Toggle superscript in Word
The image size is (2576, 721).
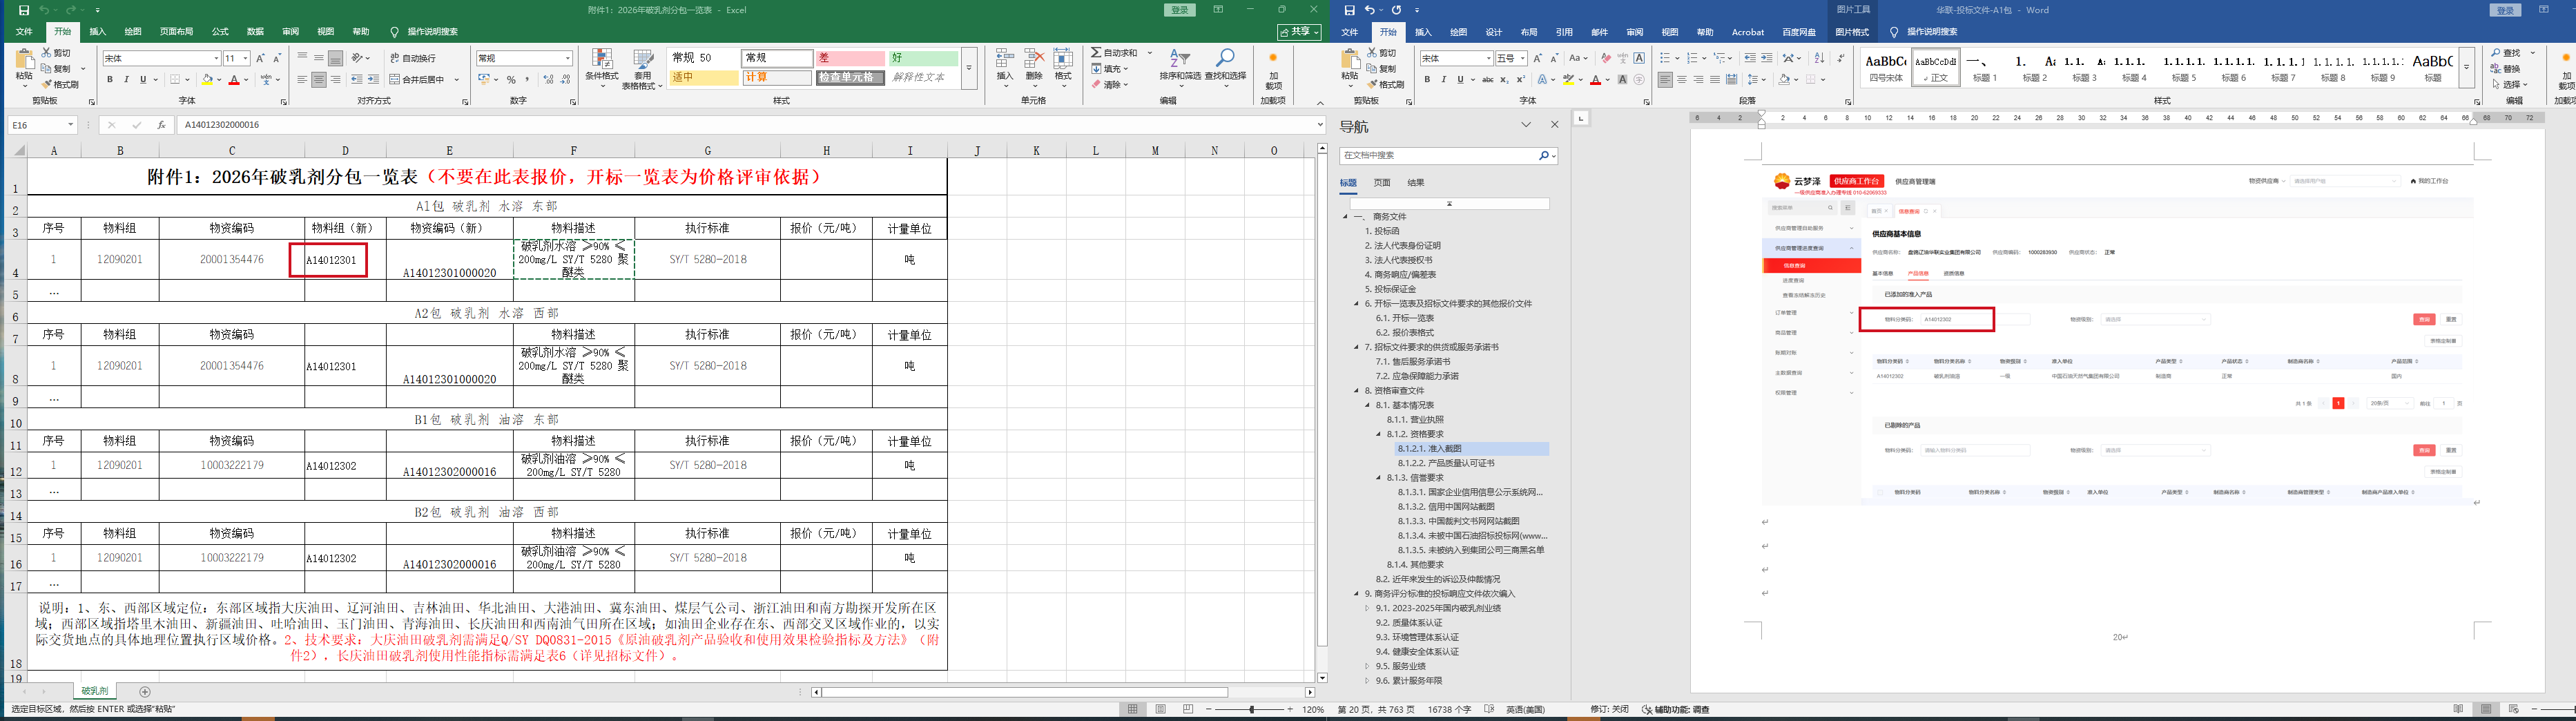tap(1521, 80)
